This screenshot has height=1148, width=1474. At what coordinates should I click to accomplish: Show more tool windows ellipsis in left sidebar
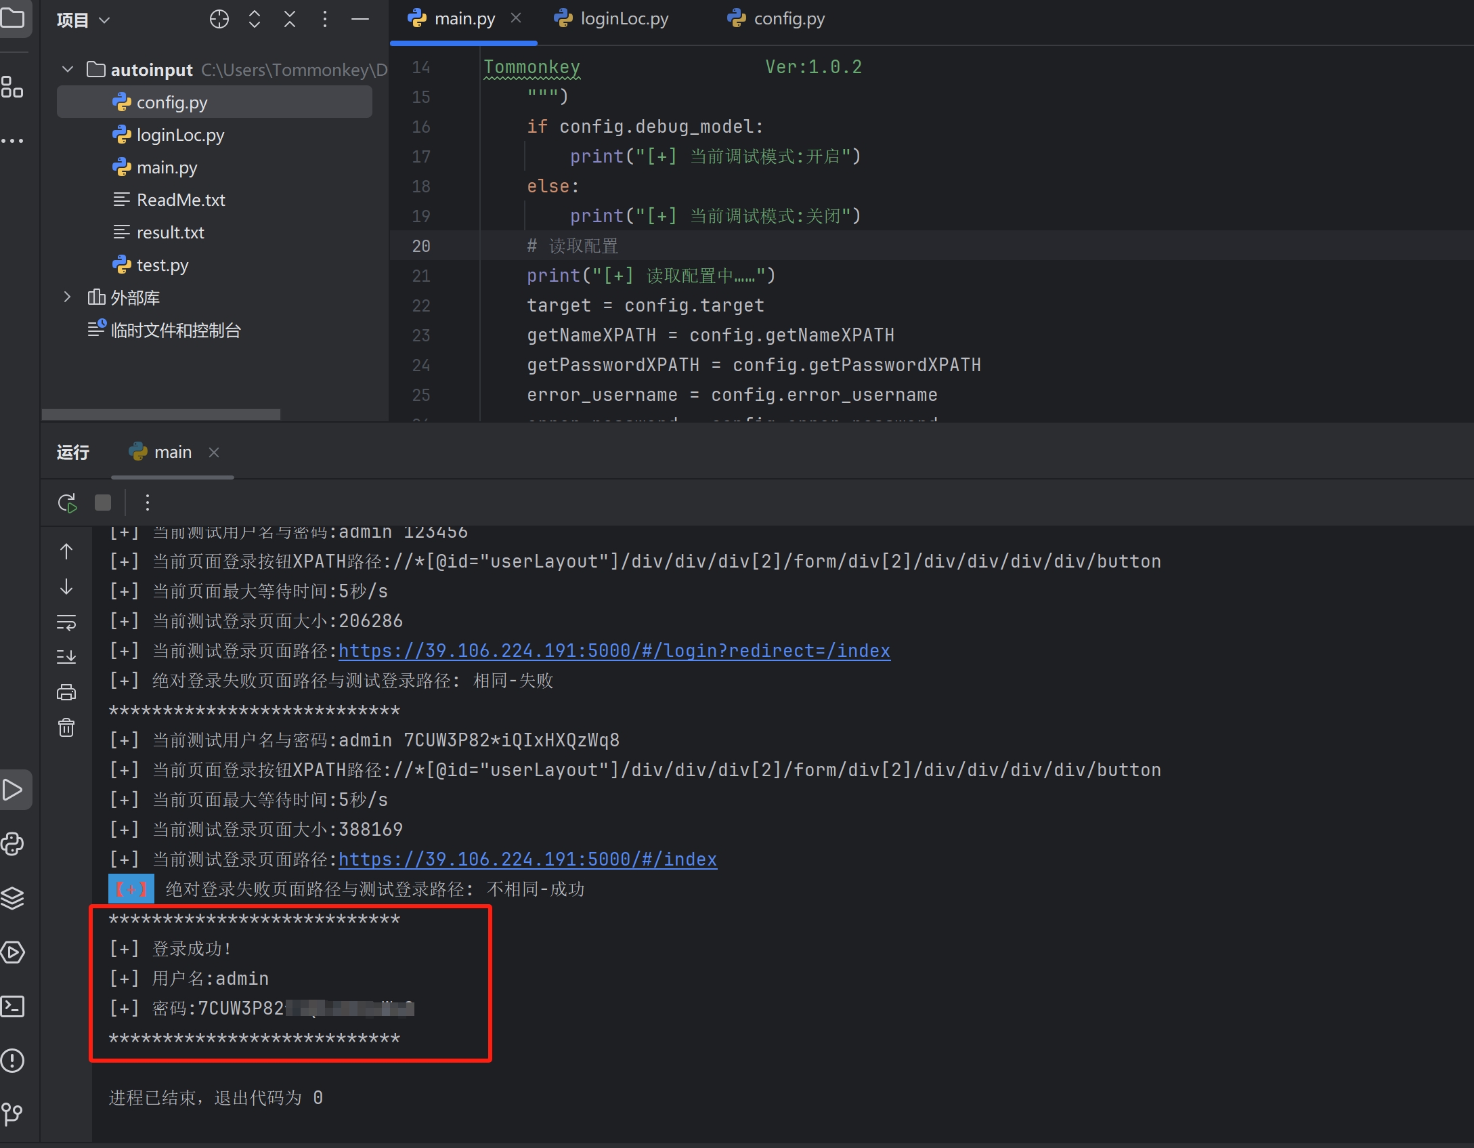click(x=12, y=141)
